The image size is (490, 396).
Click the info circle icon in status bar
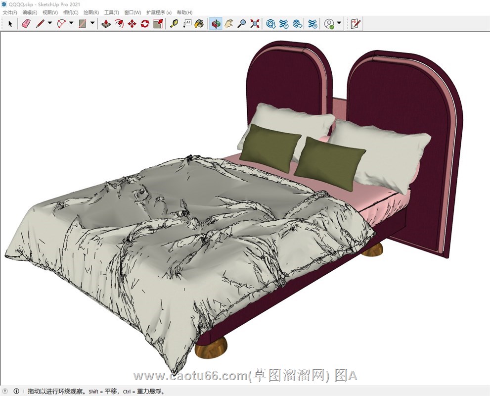(x=16, y=391)
